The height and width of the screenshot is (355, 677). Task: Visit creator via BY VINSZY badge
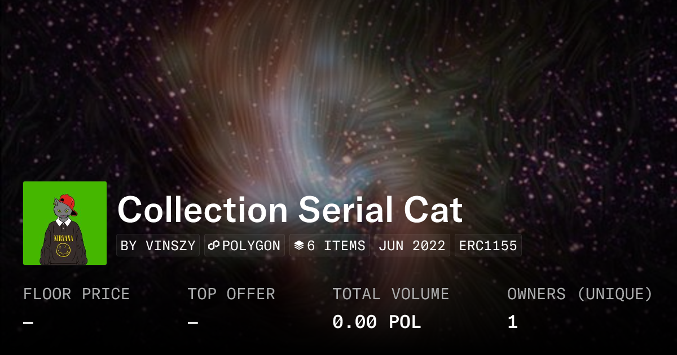158,246
